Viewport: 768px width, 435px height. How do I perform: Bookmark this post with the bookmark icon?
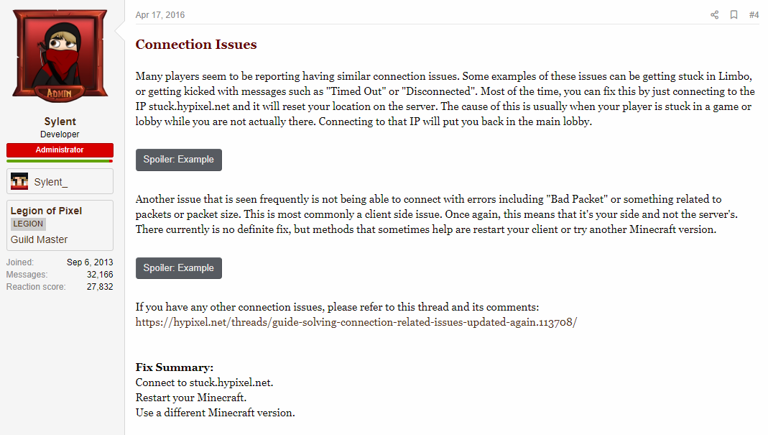734,14
